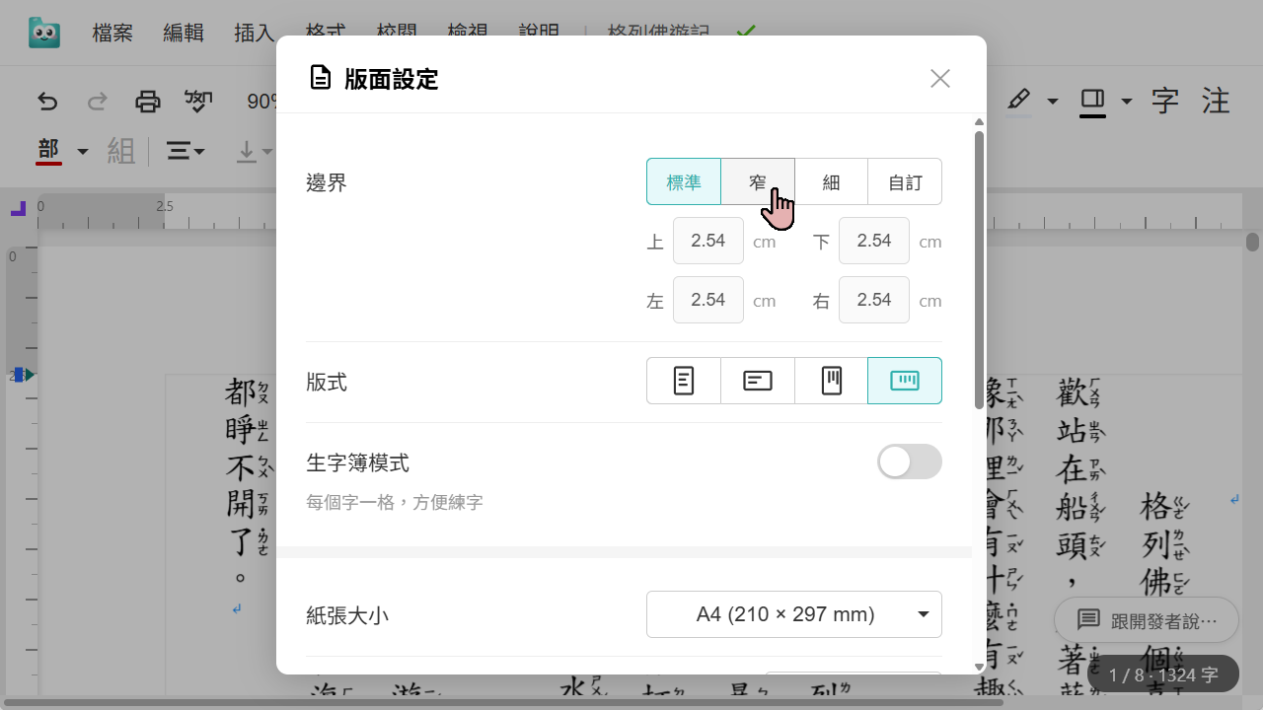Click the print icon

point(148,101)
